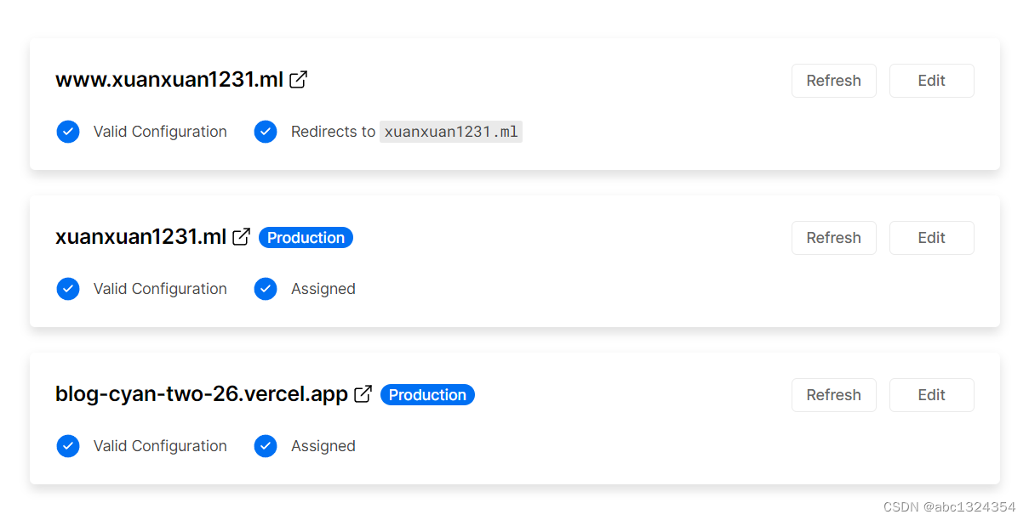Open xuanxuan1231.ml via external link icon
Screen dimensions: 1029x520
pos(241,236)
